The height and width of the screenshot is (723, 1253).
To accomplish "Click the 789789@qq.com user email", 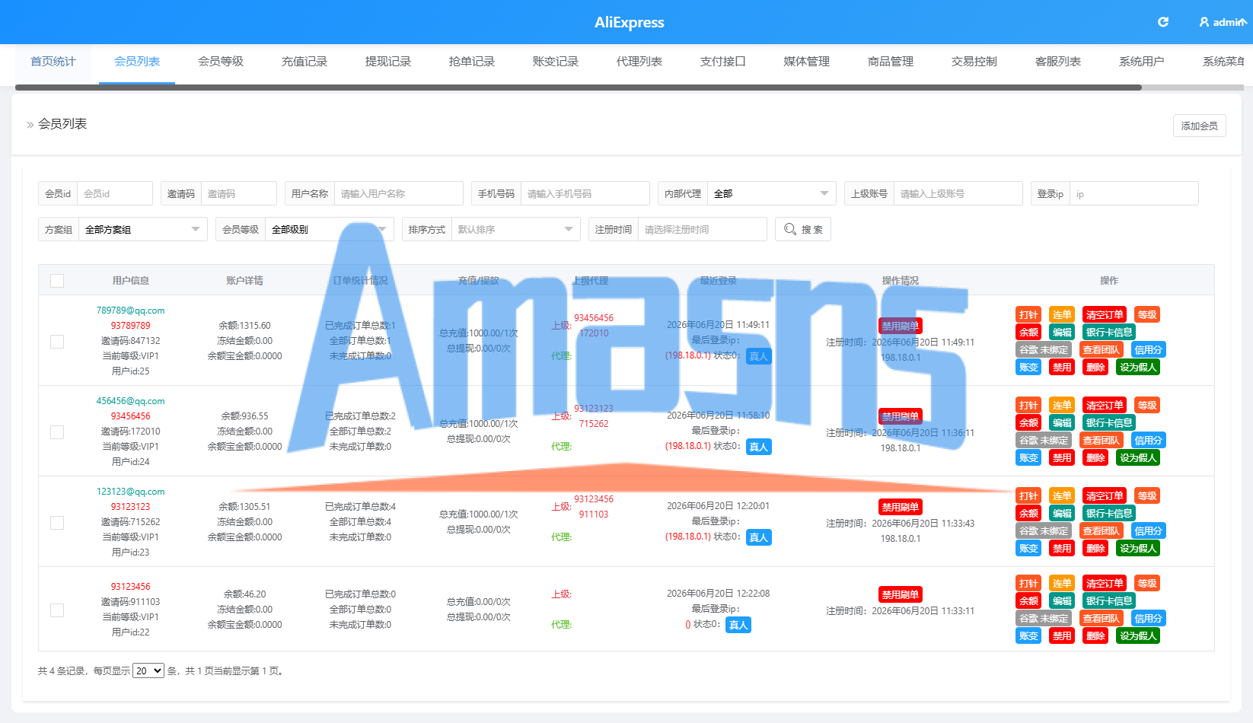I will tap(130, 311).
